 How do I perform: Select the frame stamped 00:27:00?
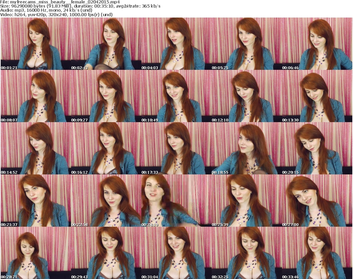click(x=317, y=201)
